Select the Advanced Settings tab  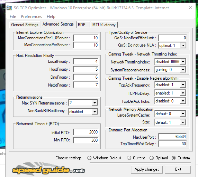tap(58, 24)
